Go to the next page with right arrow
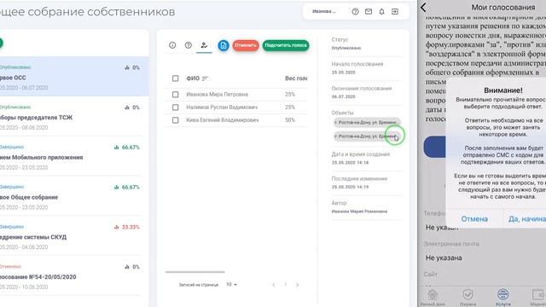 coord(298,285)
